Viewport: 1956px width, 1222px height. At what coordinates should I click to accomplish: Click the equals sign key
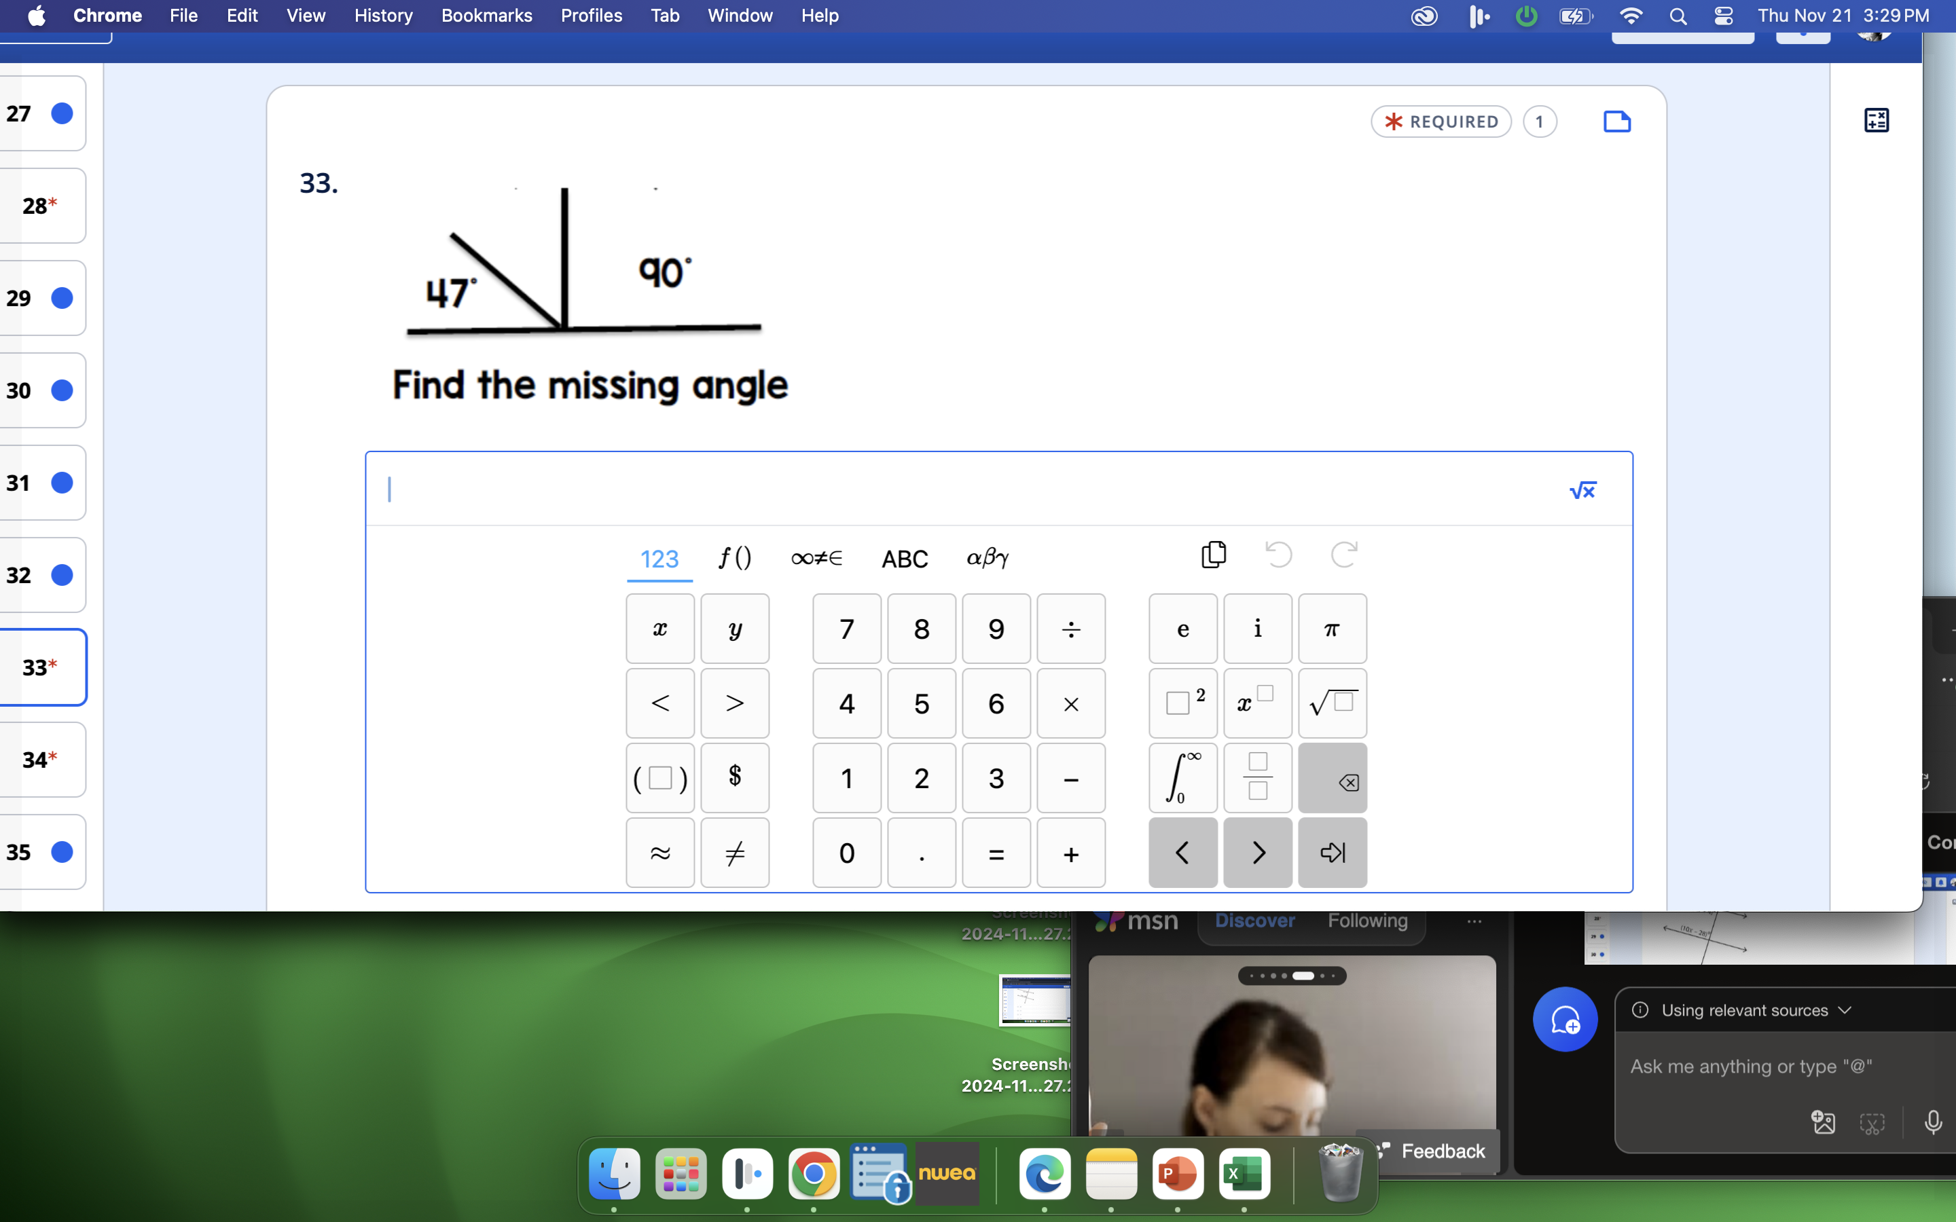(996, 853)
